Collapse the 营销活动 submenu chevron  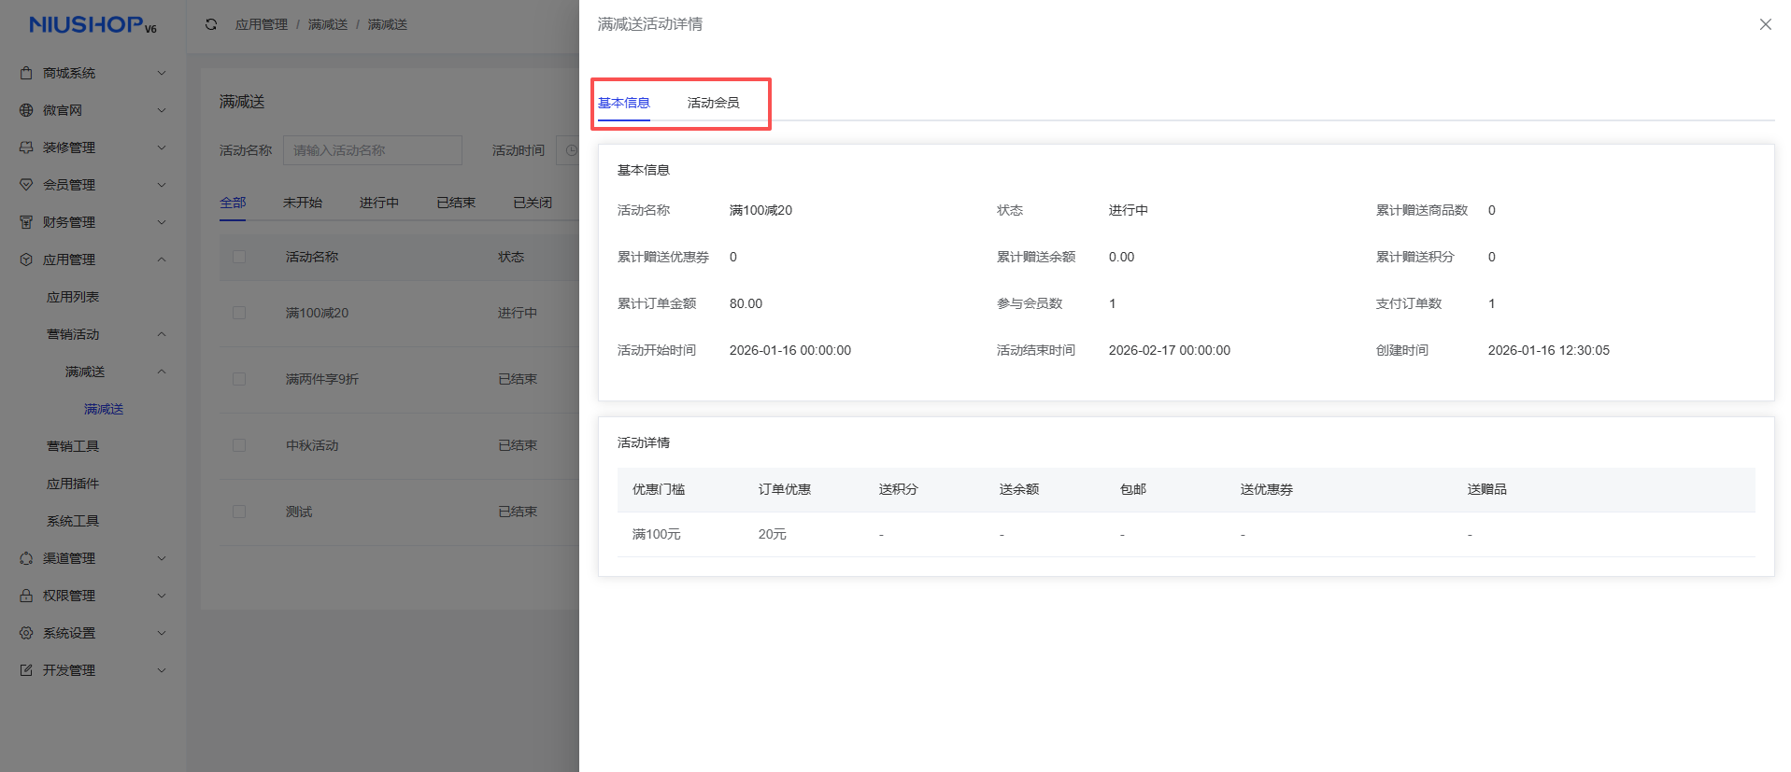(162, 334)
